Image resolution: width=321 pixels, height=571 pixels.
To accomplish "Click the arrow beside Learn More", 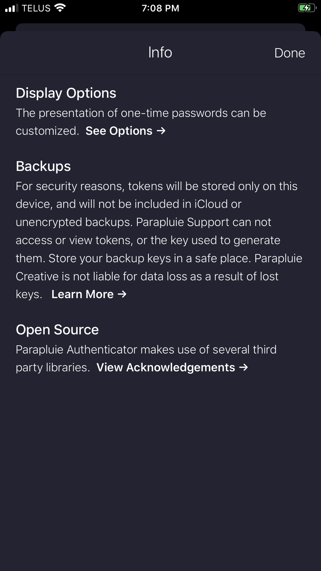I will coord(122,294).
